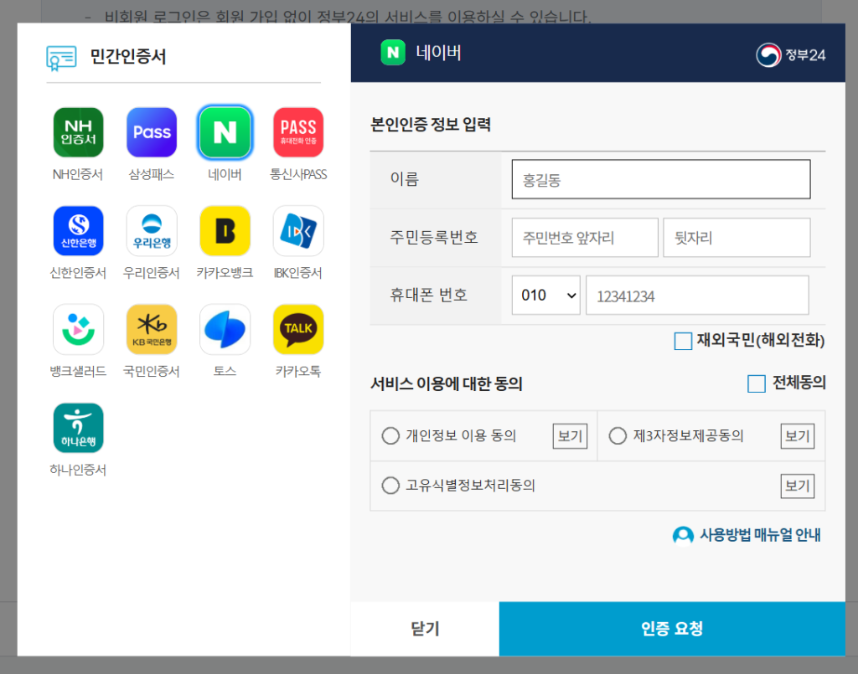Image resolution: width=858 pixels, height=674 pixels.
Task: Click the 이름 name input field
Action: (661, 179)
